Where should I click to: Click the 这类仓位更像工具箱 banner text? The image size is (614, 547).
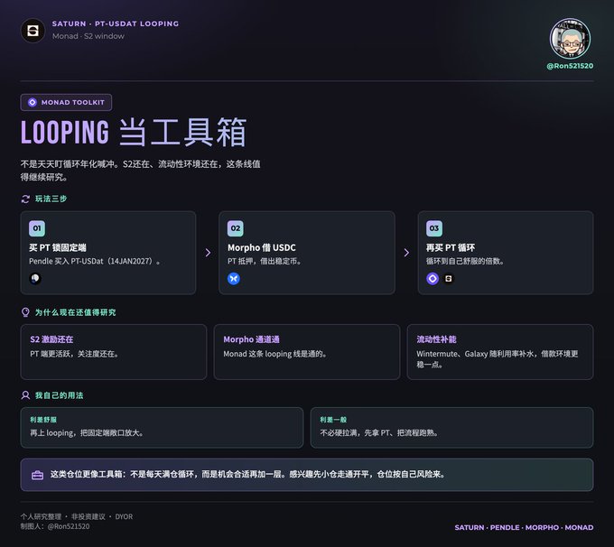[x=248, y=474]
